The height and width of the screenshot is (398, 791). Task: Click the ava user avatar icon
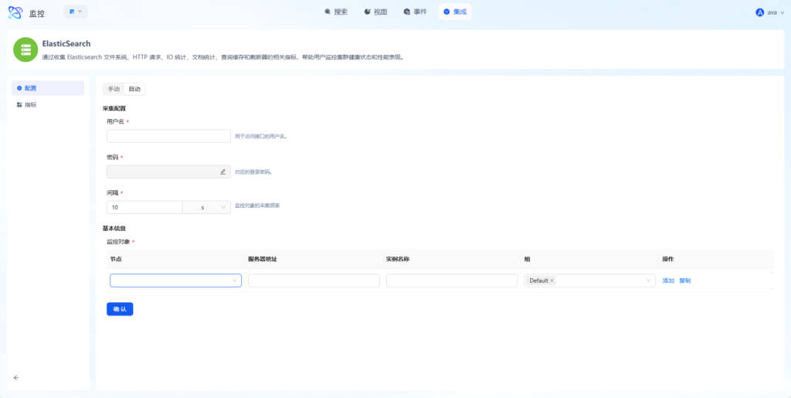pyautogui.click(x=760, y=12)
